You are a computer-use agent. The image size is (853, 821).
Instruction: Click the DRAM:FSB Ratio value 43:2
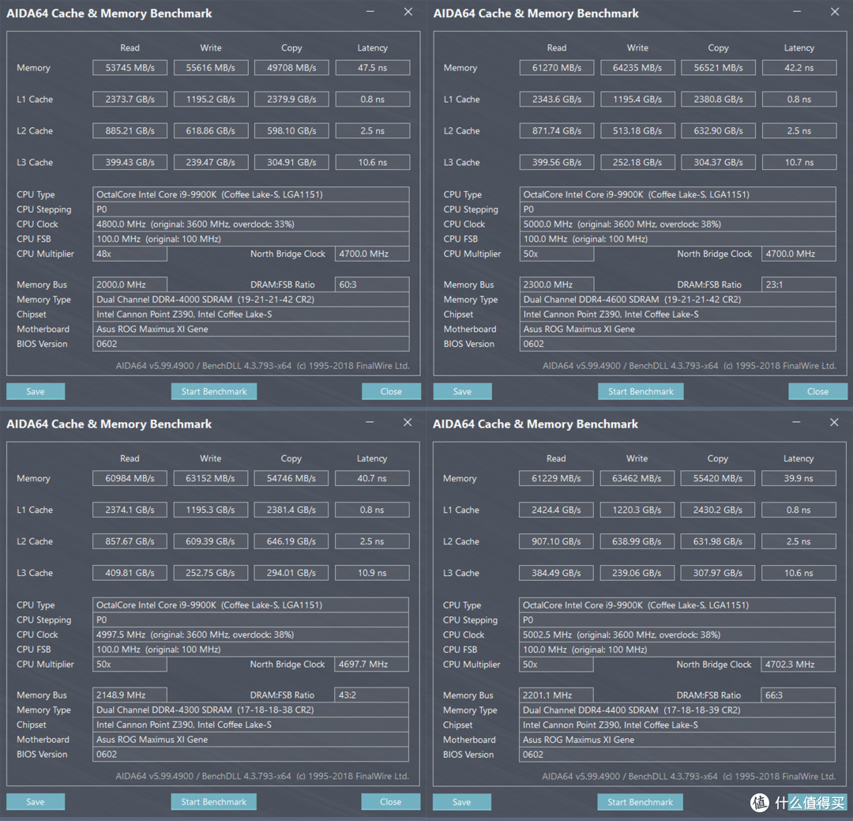coord(372,695)
